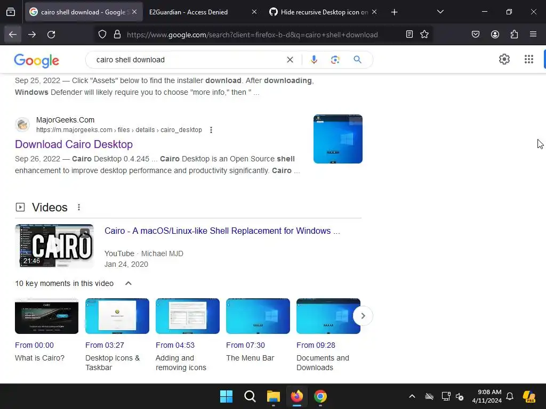
Task: Open Windows taskbar search
Action: pyautogui.click(x=250, y=396)
